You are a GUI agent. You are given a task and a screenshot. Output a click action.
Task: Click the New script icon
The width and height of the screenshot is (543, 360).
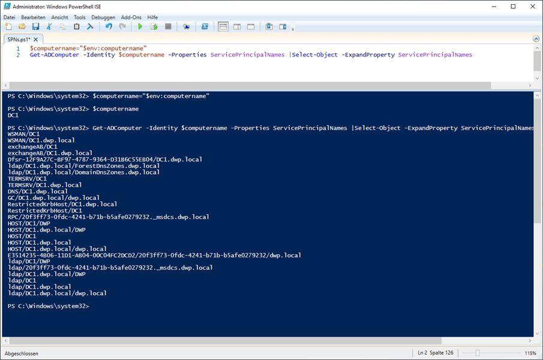(x=8, y=26)
